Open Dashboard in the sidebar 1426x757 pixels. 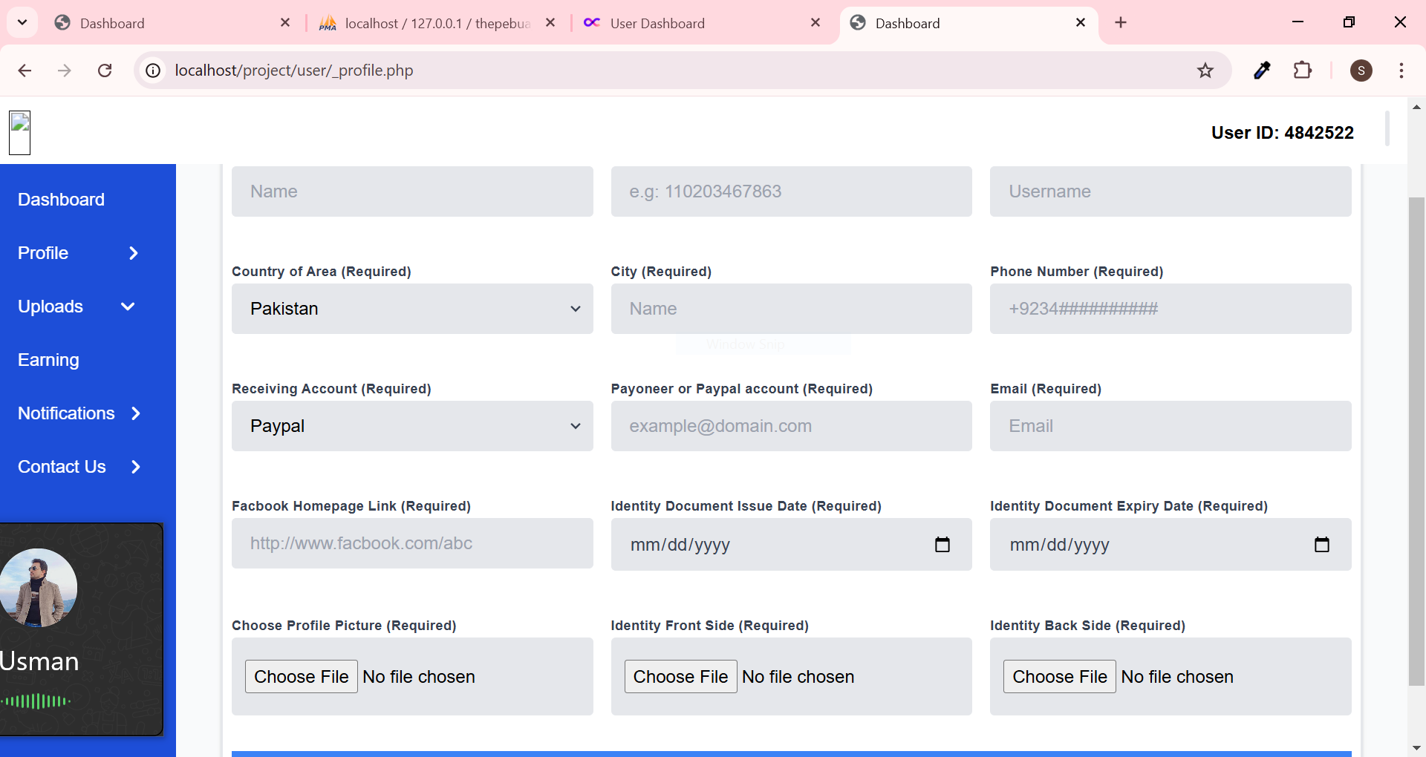(x=61, y=200)
